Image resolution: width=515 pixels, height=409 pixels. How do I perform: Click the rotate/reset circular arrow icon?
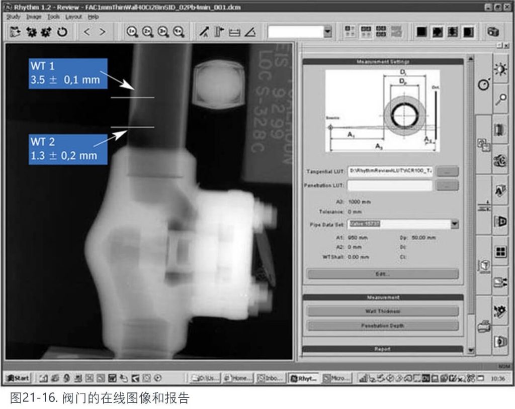tap(62, 32)
